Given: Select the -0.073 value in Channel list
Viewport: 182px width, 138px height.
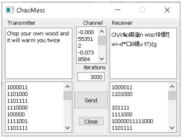Looking at the screenshot, I should point(86,53).
